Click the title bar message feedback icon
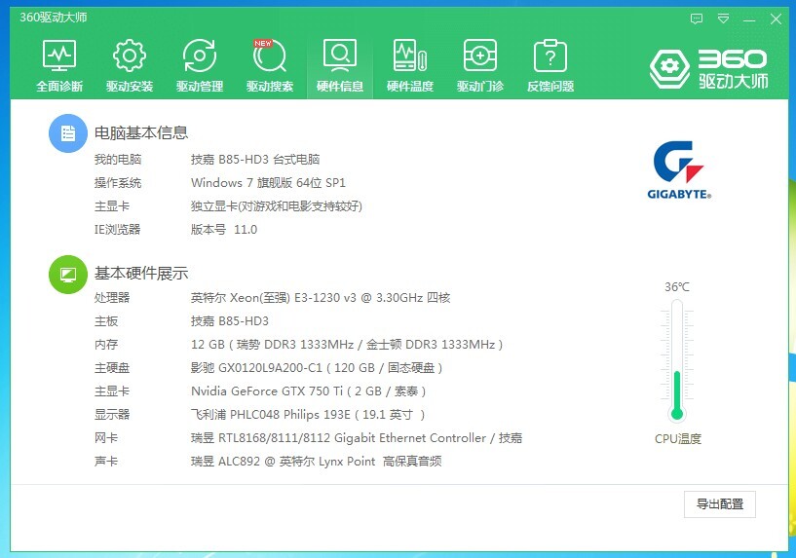This screenshot has height=558, width=796. tap(697, 19)
